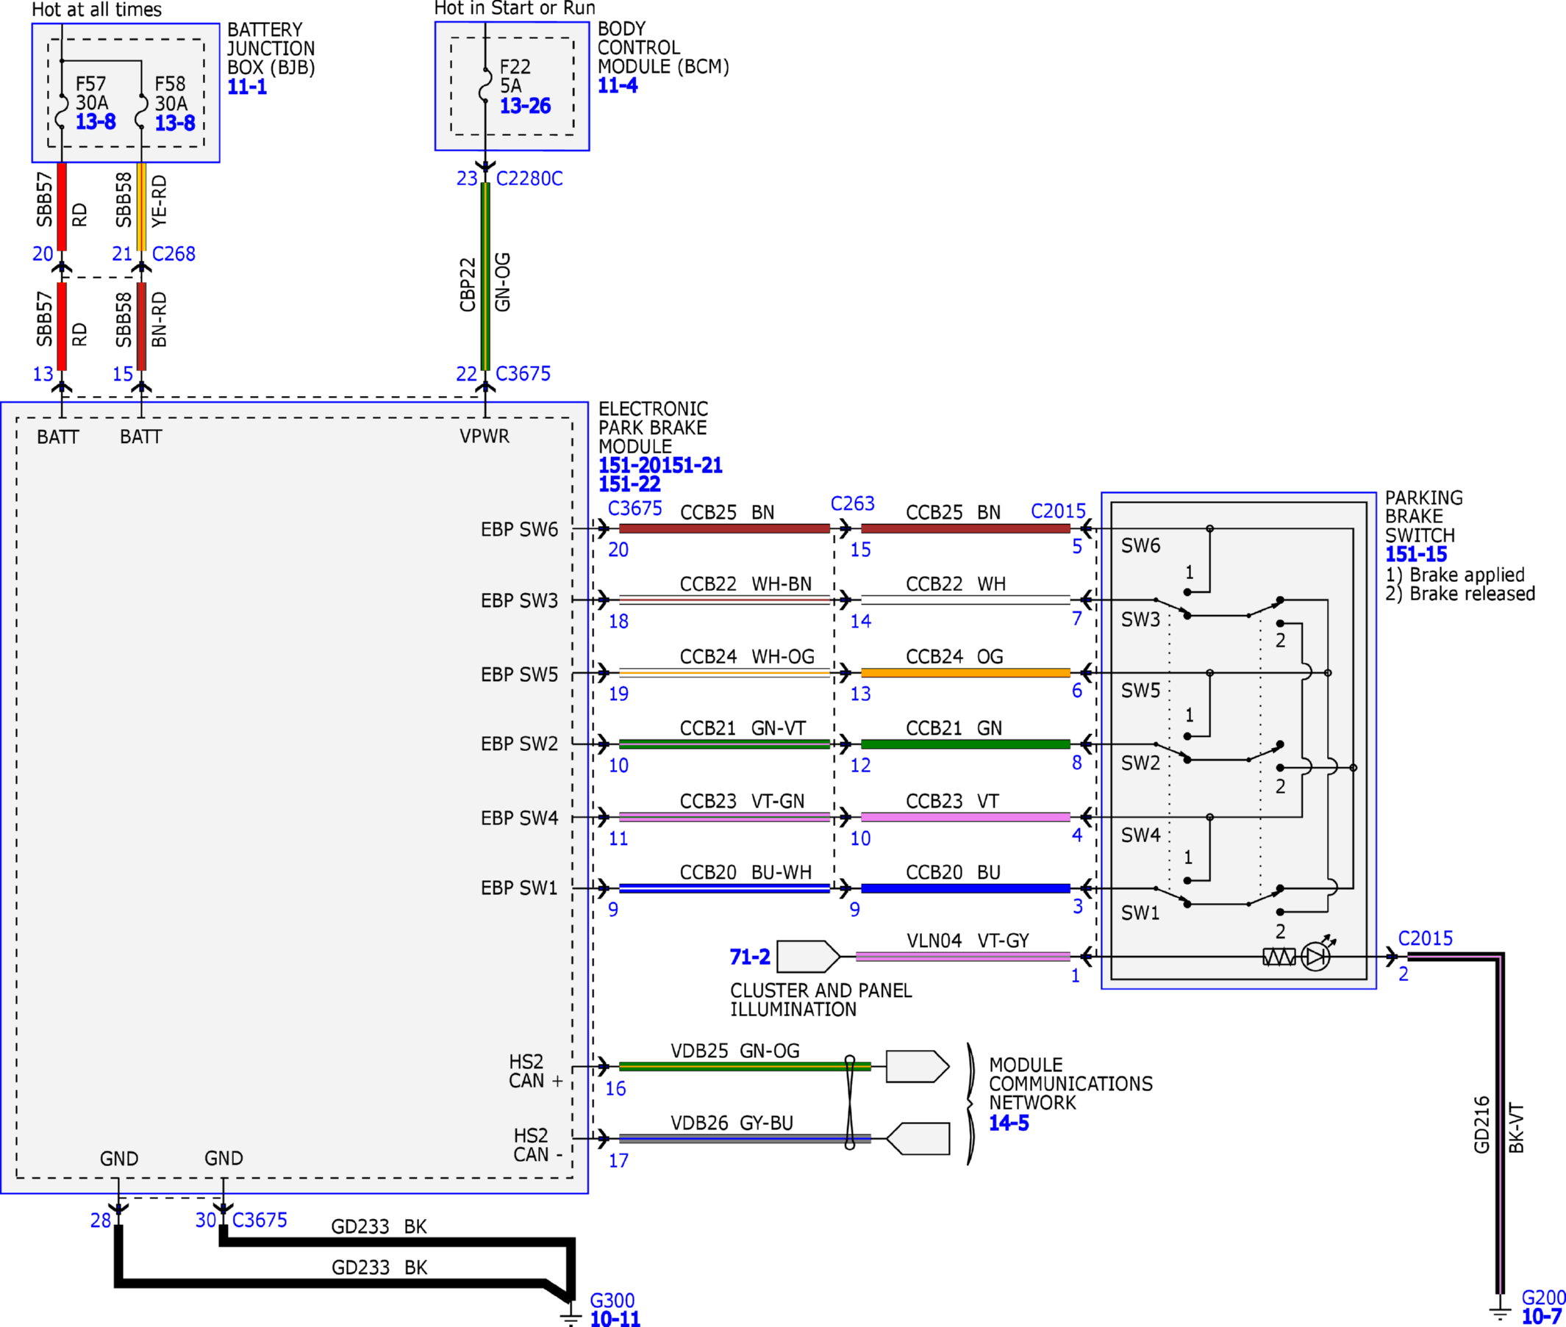Click the F58 fuse symbol
Viewport: 1566px width, 1327px height.
pyautogui.click(x=141, y=110)
